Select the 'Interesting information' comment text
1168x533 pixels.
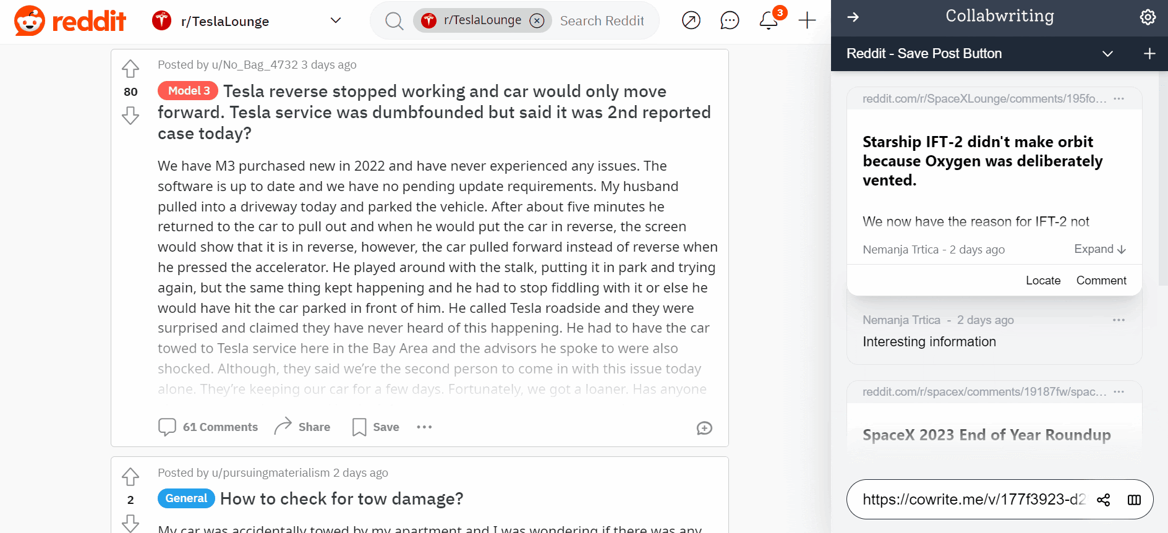pos(929,342)
